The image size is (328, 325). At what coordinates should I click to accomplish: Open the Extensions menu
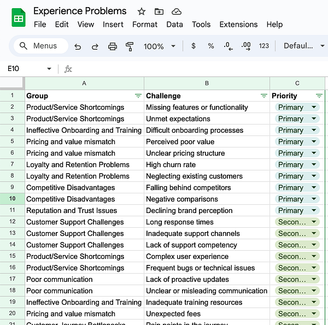(x=238, y=25)
